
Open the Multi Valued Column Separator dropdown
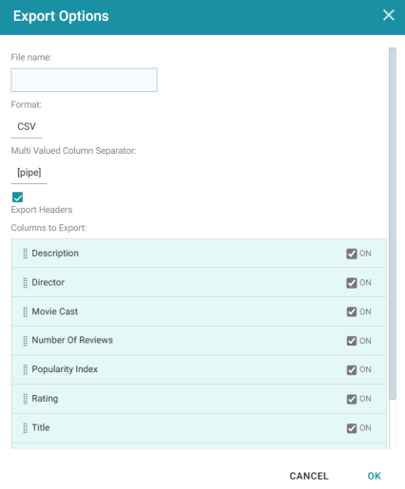29,173
